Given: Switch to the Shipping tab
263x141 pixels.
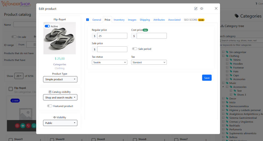Looking at the screenshot, I should (145, 20).
